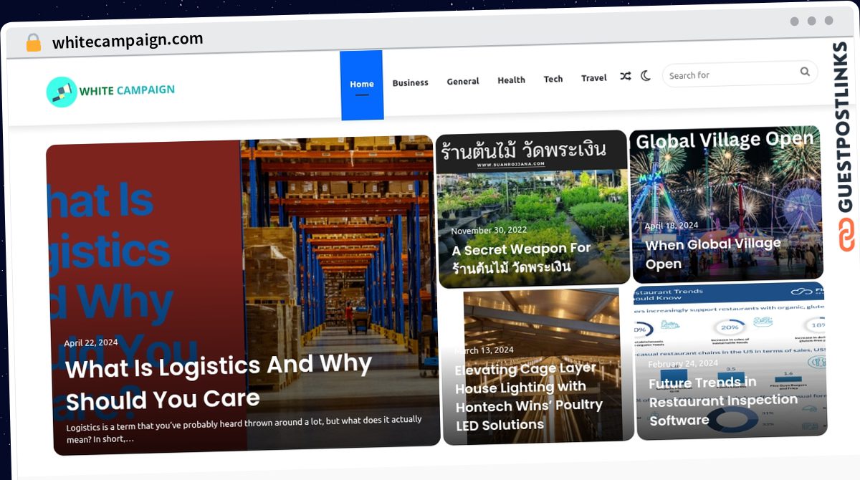Toggle dark mode with moon icon
This screenshot has width=860, height=480.
[x=646, y=75]
